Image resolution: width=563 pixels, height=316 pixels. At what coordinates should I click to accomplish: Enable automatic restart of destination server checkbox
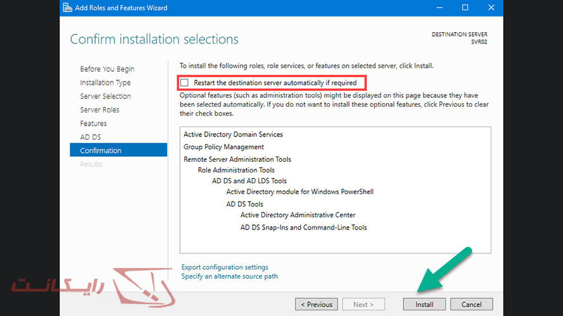pos(185,83)
